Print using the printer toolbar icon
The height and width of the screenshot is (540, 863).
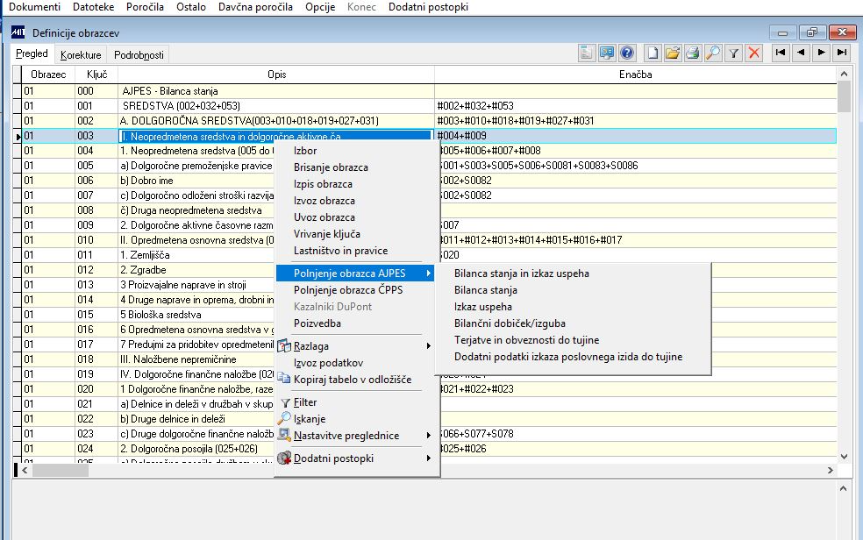pyautogui.click(x=693, y=53)
